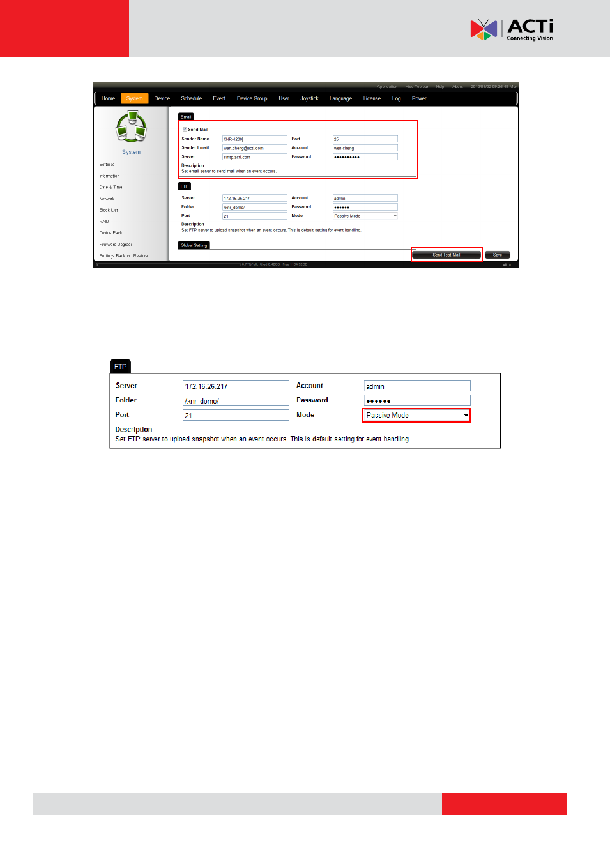Click the enlarged Folder field /xnr_demo/
Screen dimensions: 610x862
click(x=236, y=400)
